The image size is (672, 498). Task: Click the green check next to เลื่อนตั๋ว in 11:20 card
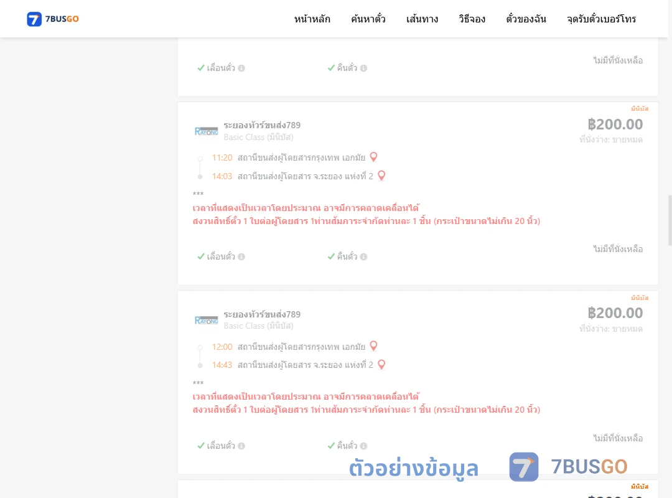[200, 256]
